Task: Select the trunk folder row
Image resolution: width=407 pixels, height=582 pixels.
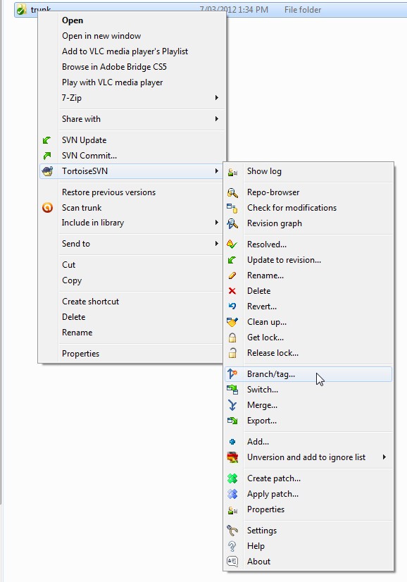Action: click(211, 10)
